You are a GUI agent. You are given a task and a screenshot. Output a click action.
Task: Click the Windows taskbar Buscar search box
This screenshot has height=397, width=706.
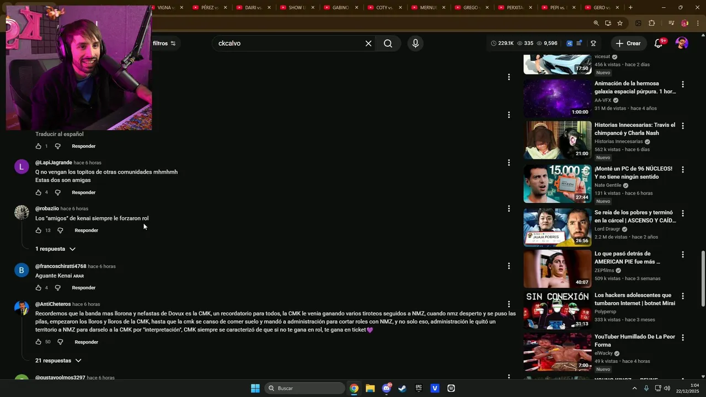tap(305, 388)
